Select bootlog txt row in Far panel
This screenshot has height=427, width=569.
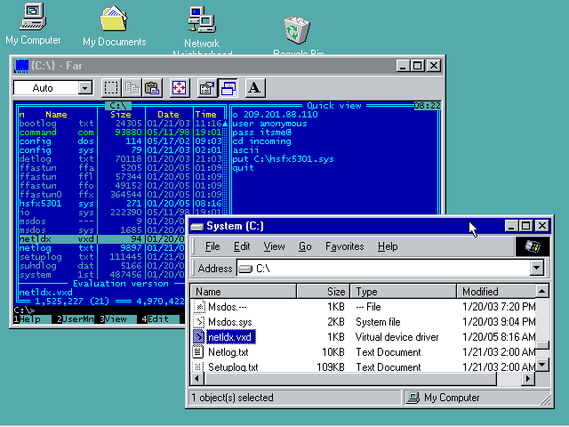[121, 124]
